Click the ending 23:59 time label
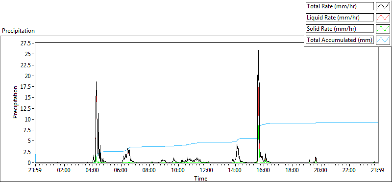 tap(377, 171)
